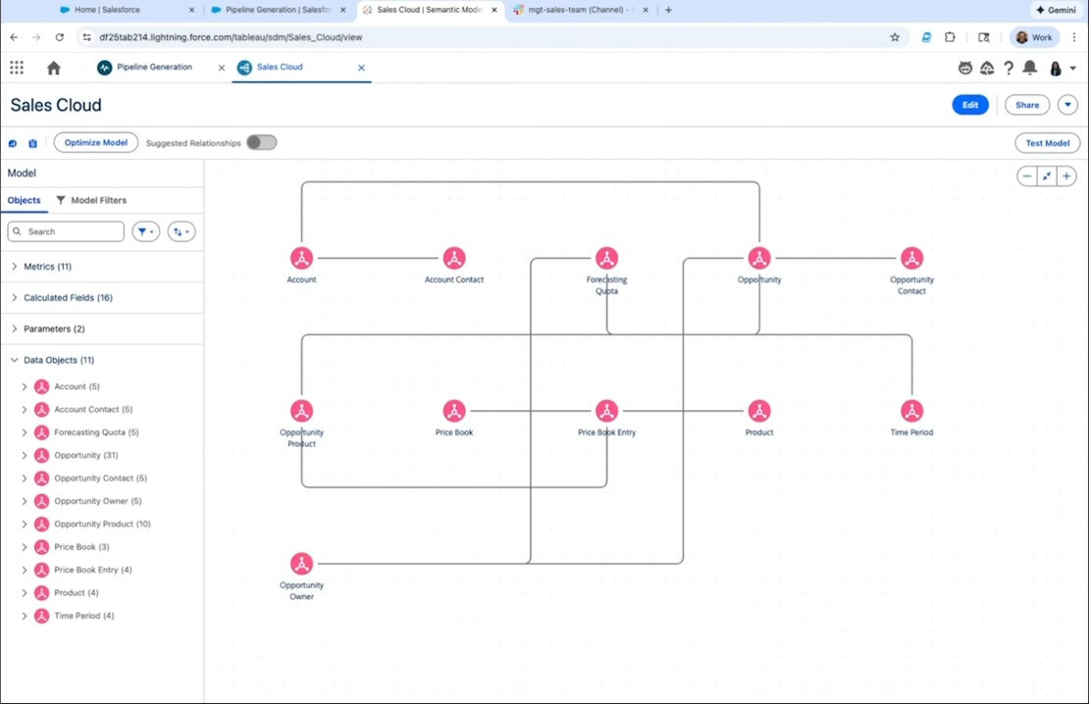Viewport: 1089px width, 704px height.
Task: Open the filter dropdown next to Search
Action: coord(146,232)
